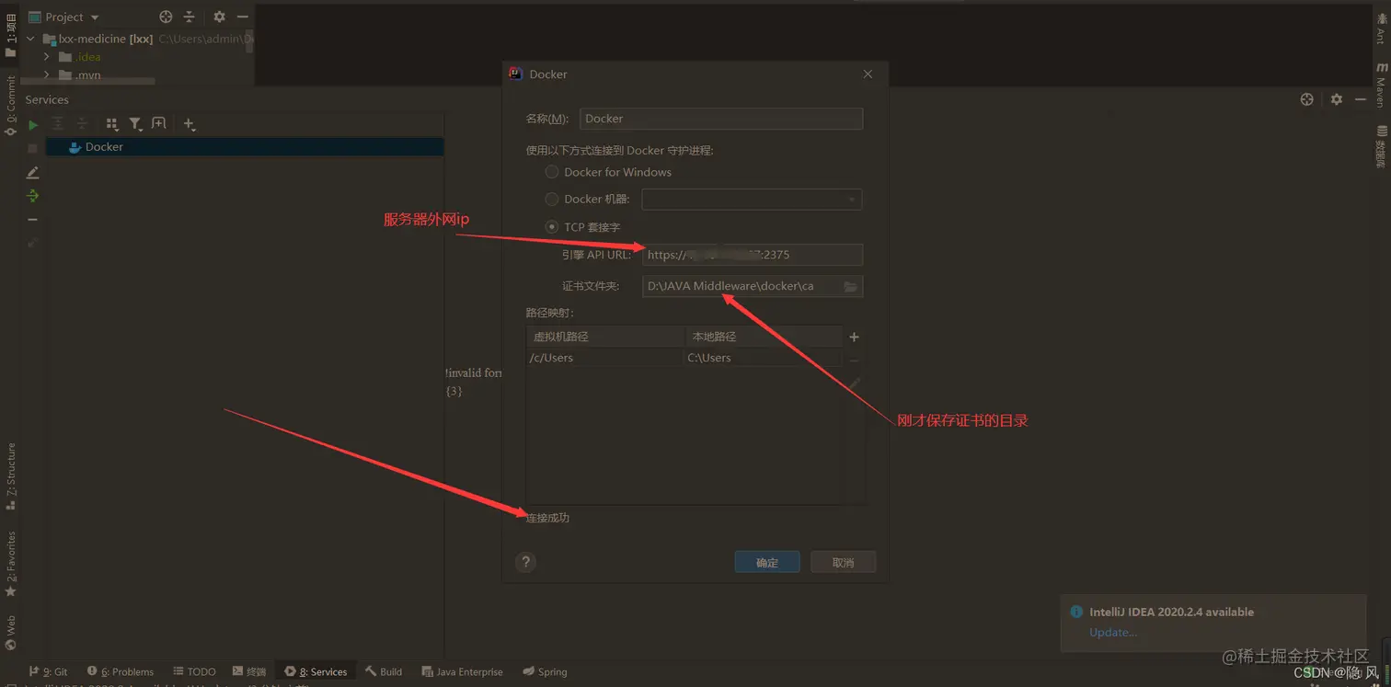Click the Expand All icon in Services toolbar
This screenshot has width=1391, height=687.
[58, 123]
